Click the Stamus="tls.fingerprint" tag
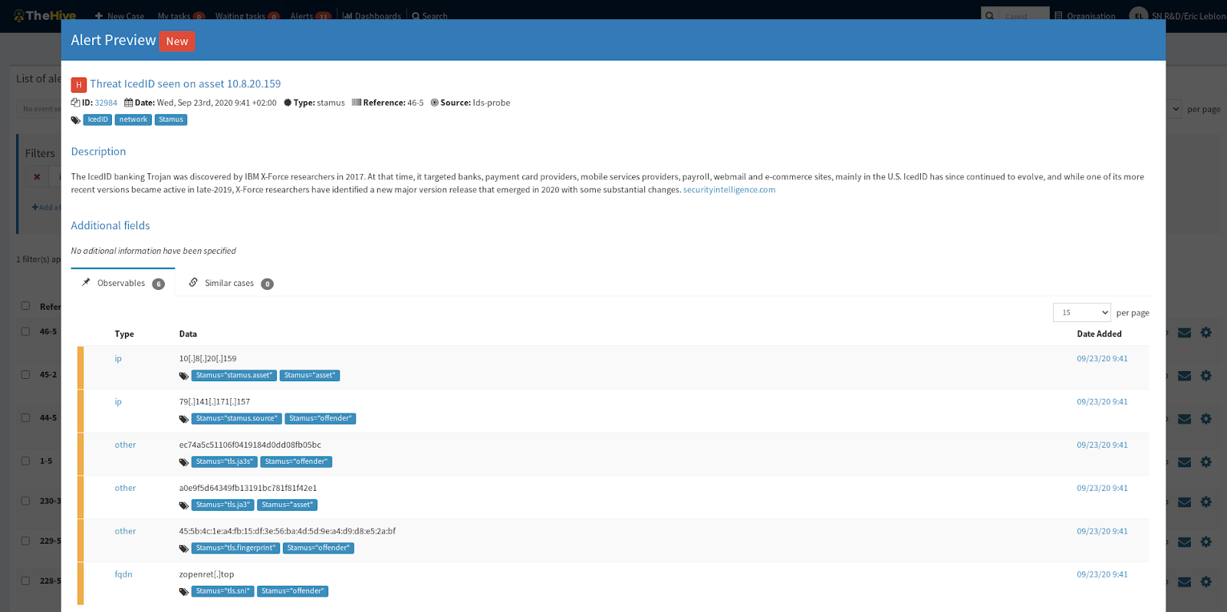Screen dimensions: 1227x612 click(x=235, y=548)
